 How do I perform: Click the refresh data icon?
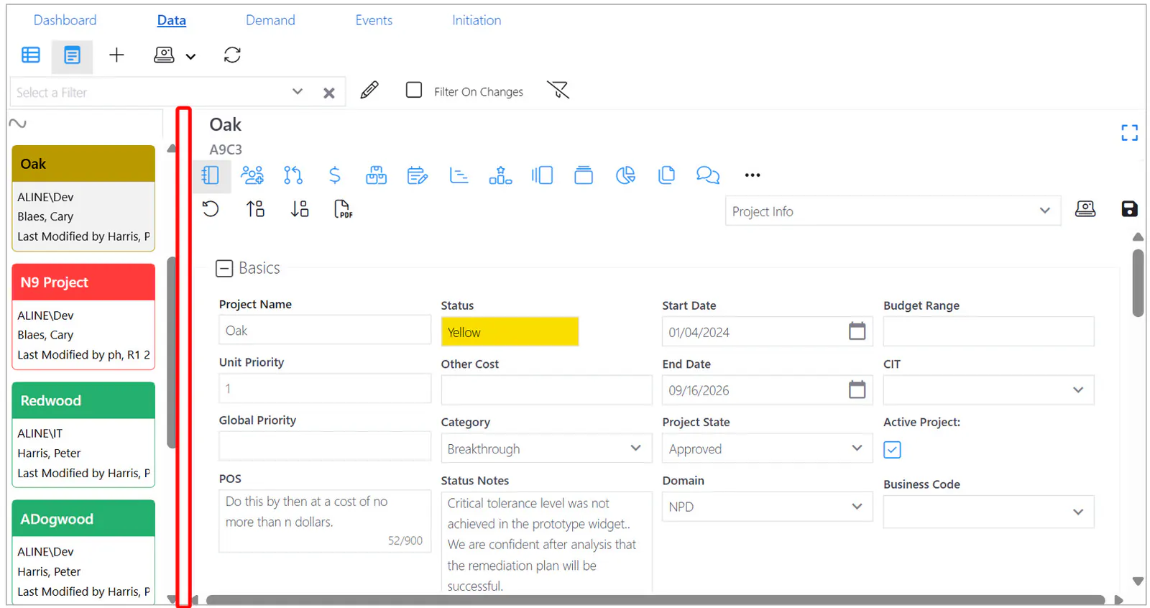pos(232,55)
